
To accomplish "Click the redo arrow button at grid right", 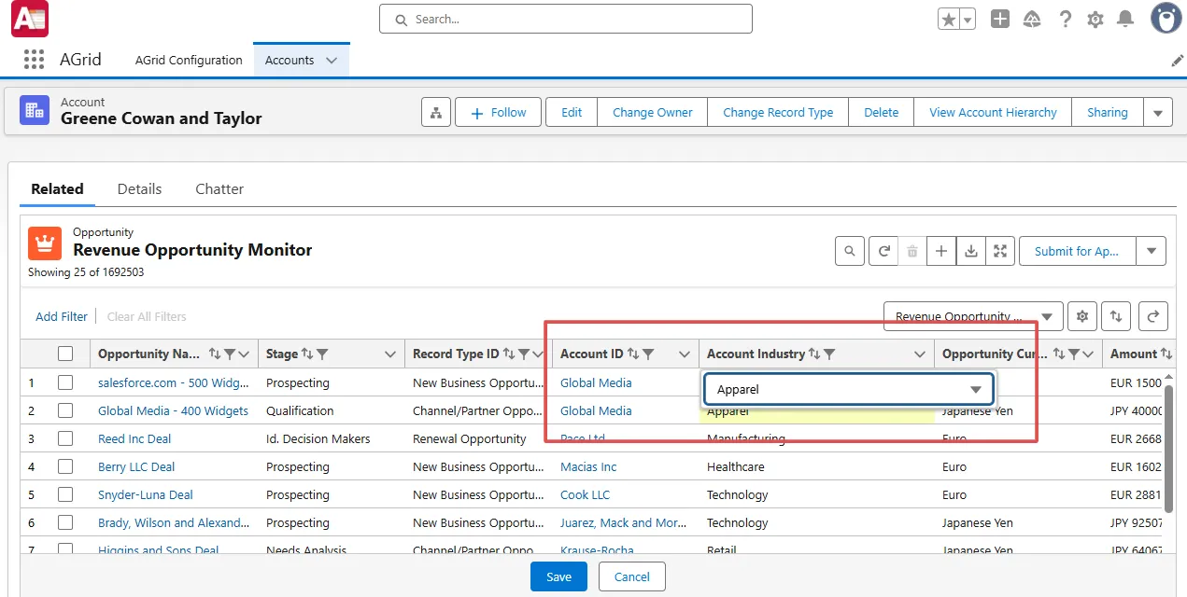I will pyautogui.click(x=1153, y=316).
